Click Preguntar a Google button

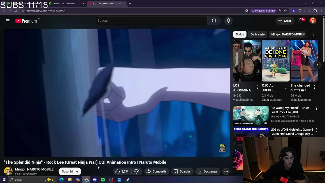click(x=263, y=11)
